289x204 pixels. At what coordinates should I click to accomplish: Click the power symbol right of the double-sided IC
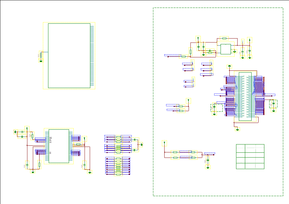tap(84, 139)
